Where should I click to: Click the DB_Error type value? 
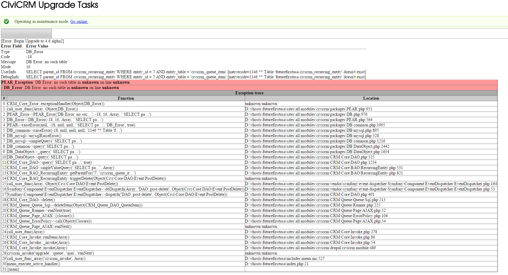coord(35,52)
